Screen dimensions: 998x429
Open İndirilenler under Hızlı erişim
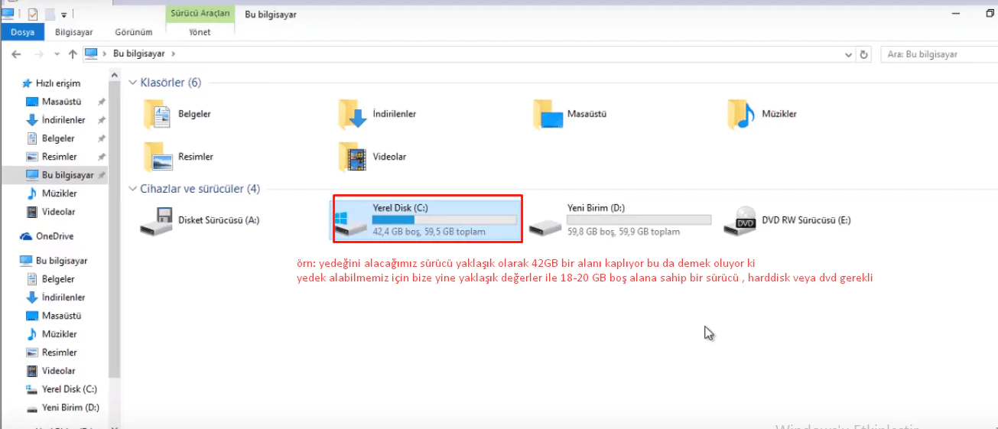click(x=56, y=120)
